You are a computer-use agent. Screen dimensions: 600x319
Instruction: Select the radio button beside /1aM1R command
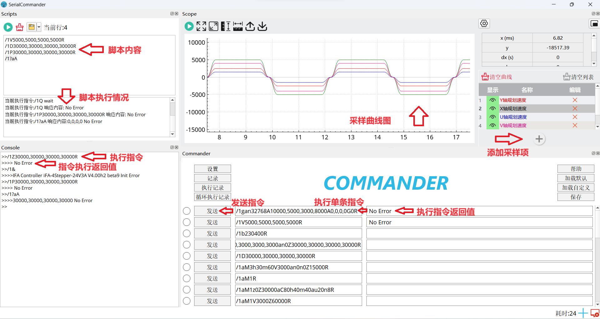[x=187, y=279]
